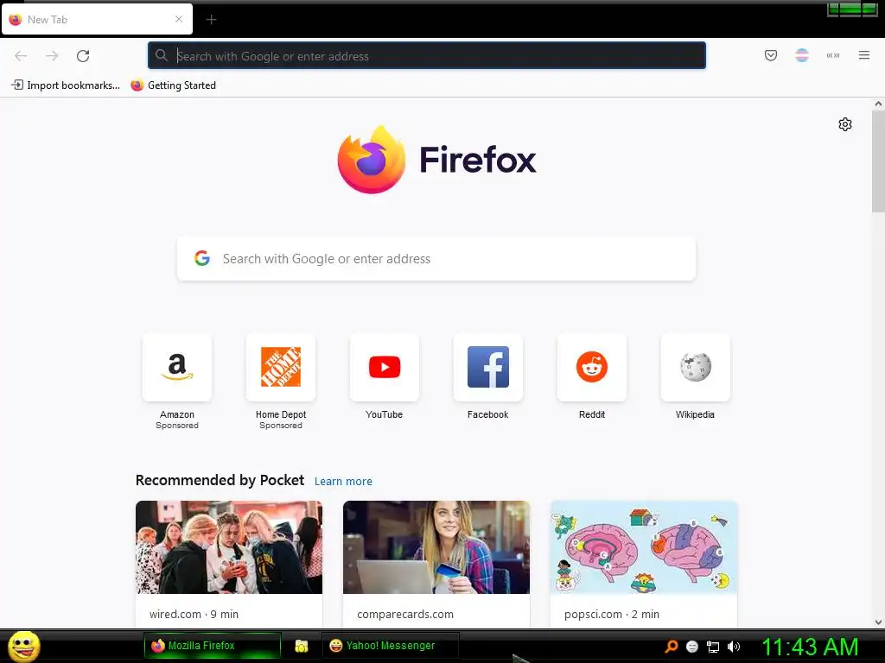Switch to Mozilla Firefox taskbar item
The image size is (885, 663).
point(213,646)
